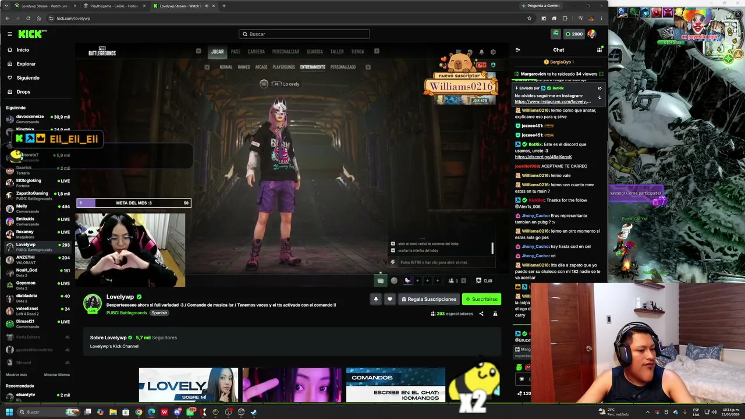Click Regala Suscripciones button
This screenshot has width=745, height=419.
428,299
